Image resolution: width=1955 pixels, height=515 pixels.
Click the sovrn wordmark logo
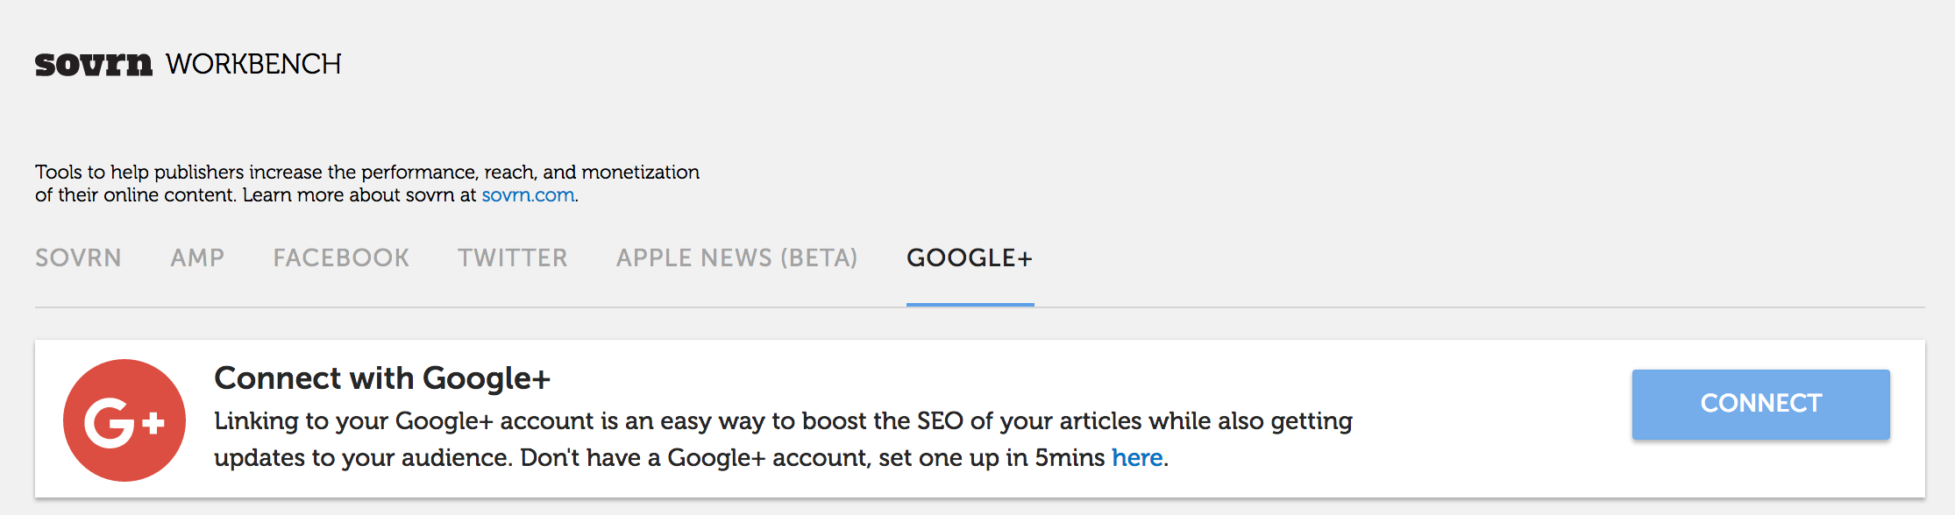click(94, 65)
